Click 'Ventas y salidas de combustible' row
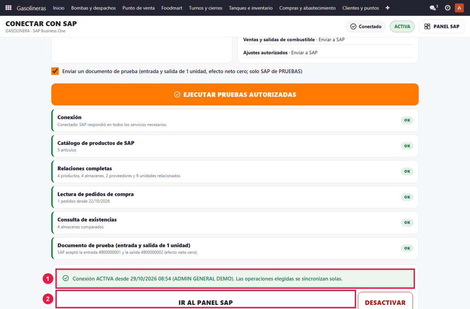 click(x=328, y=39)
